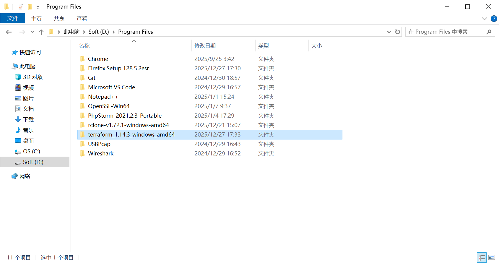The width and height of the screenshot is (499, 263).
Task: Select the Wireshark folder
Action: coord(101,153)
